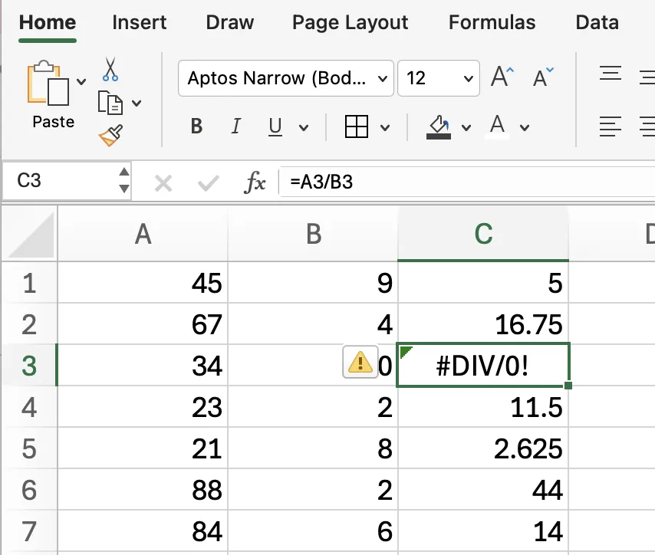
Task: Select row 7 header
Action: click(29, 531)
